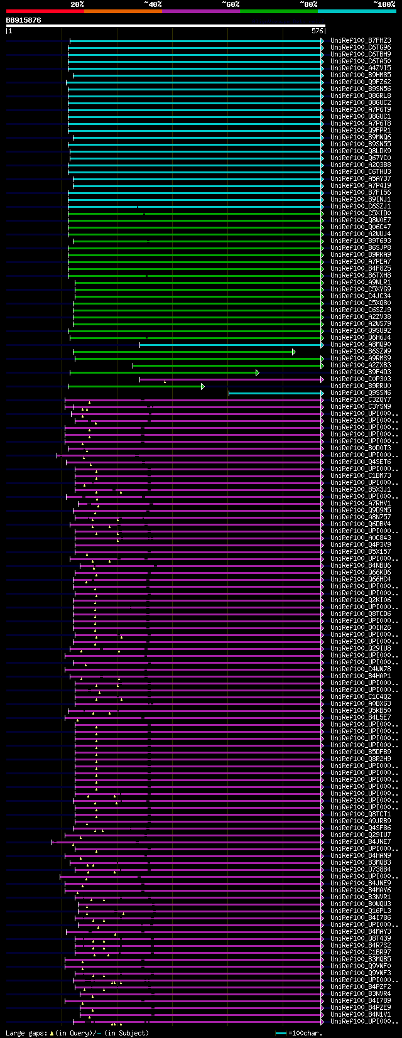Viewport: 402px width, 1038px height.
Task: Select hit UniRef100_A5AY37
Action: click(361, 178)
